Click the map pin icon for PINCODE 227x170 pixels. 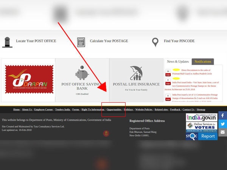tap(155, 42)
